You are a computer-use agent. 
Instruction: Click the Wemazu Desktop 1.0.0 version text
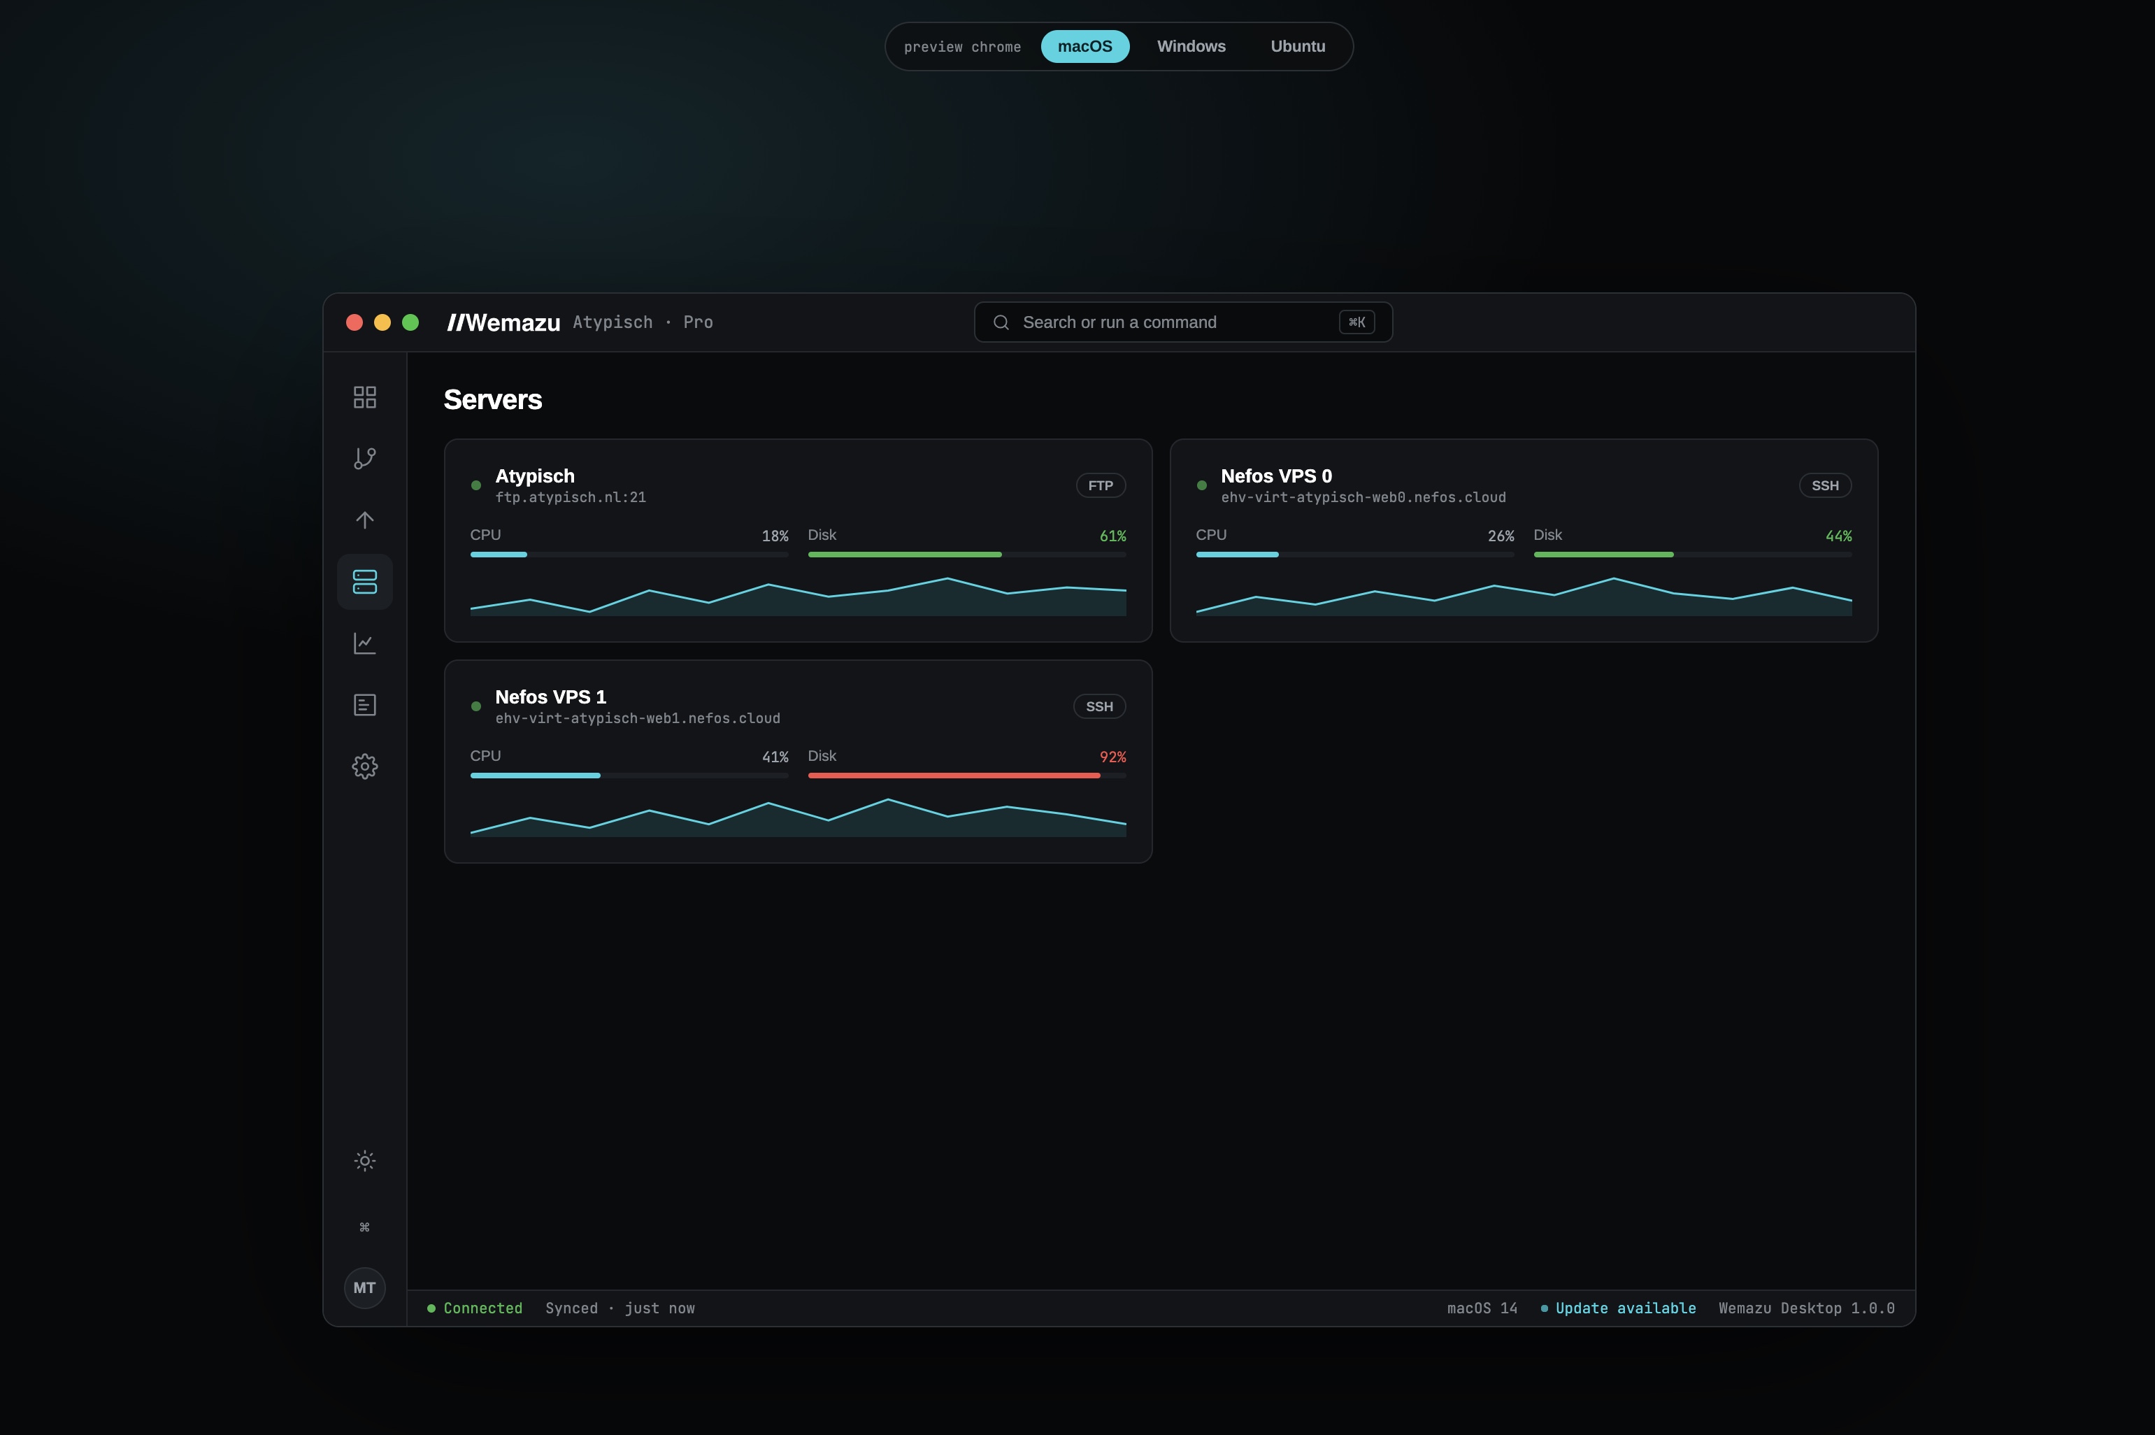pyautogui.click(x=1806, y=1308)
